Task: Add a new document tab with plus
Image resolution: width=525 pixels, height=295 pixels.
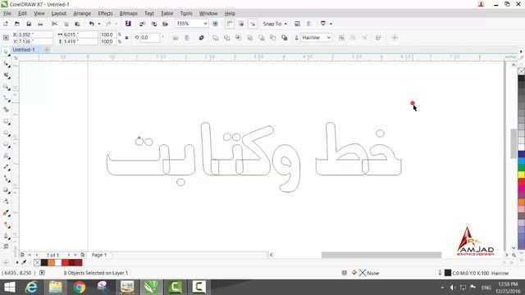Action: (47, 50)
